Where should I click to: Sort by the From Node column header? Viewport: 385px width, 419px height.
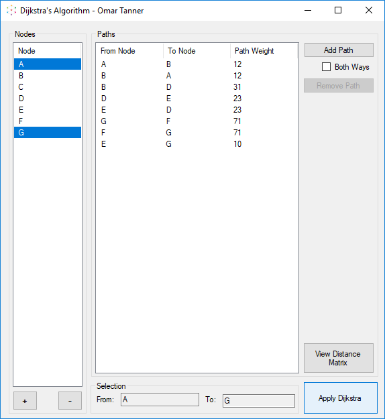[x=129, y=51]
